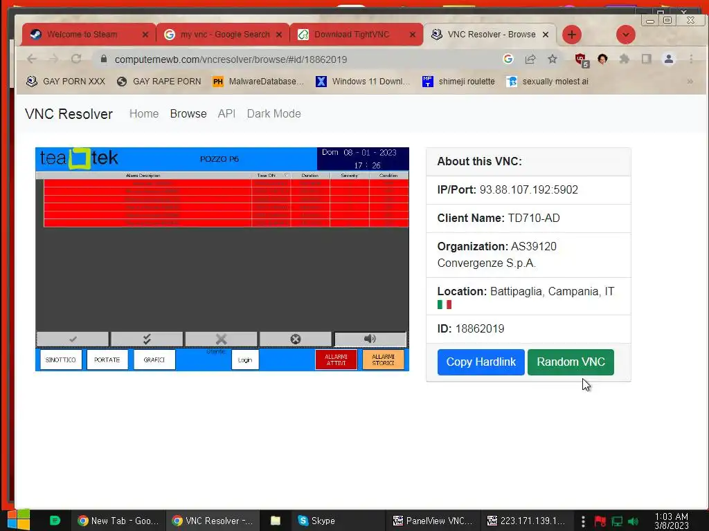Click the red flag tray icon
709x531 pixels.
point(600,521)
